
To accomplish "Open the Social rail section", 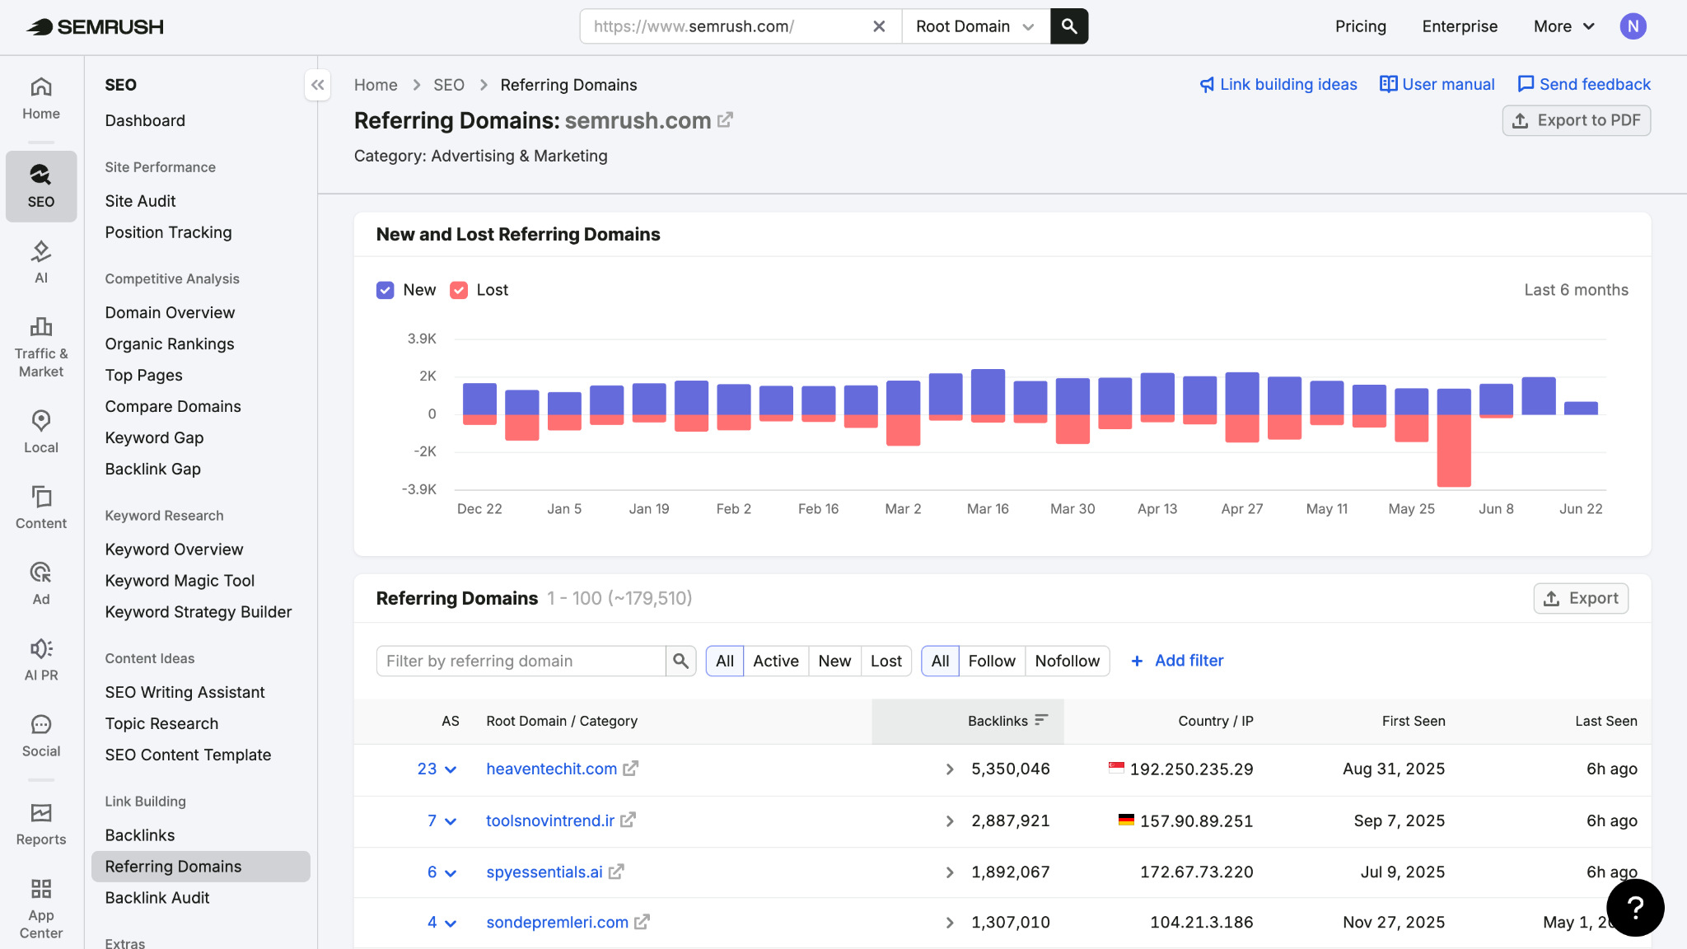I will point(41,735).
